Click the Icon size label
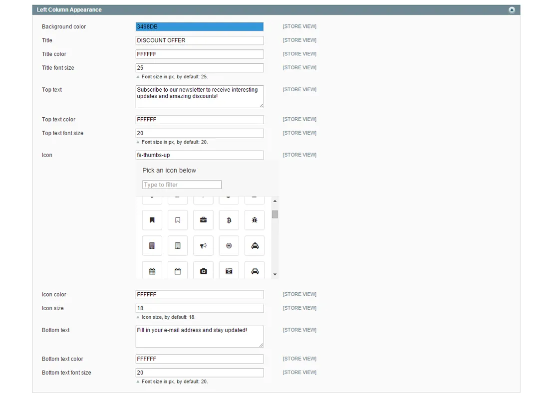The width and height of the screenshot is (549, 399). 53,308
